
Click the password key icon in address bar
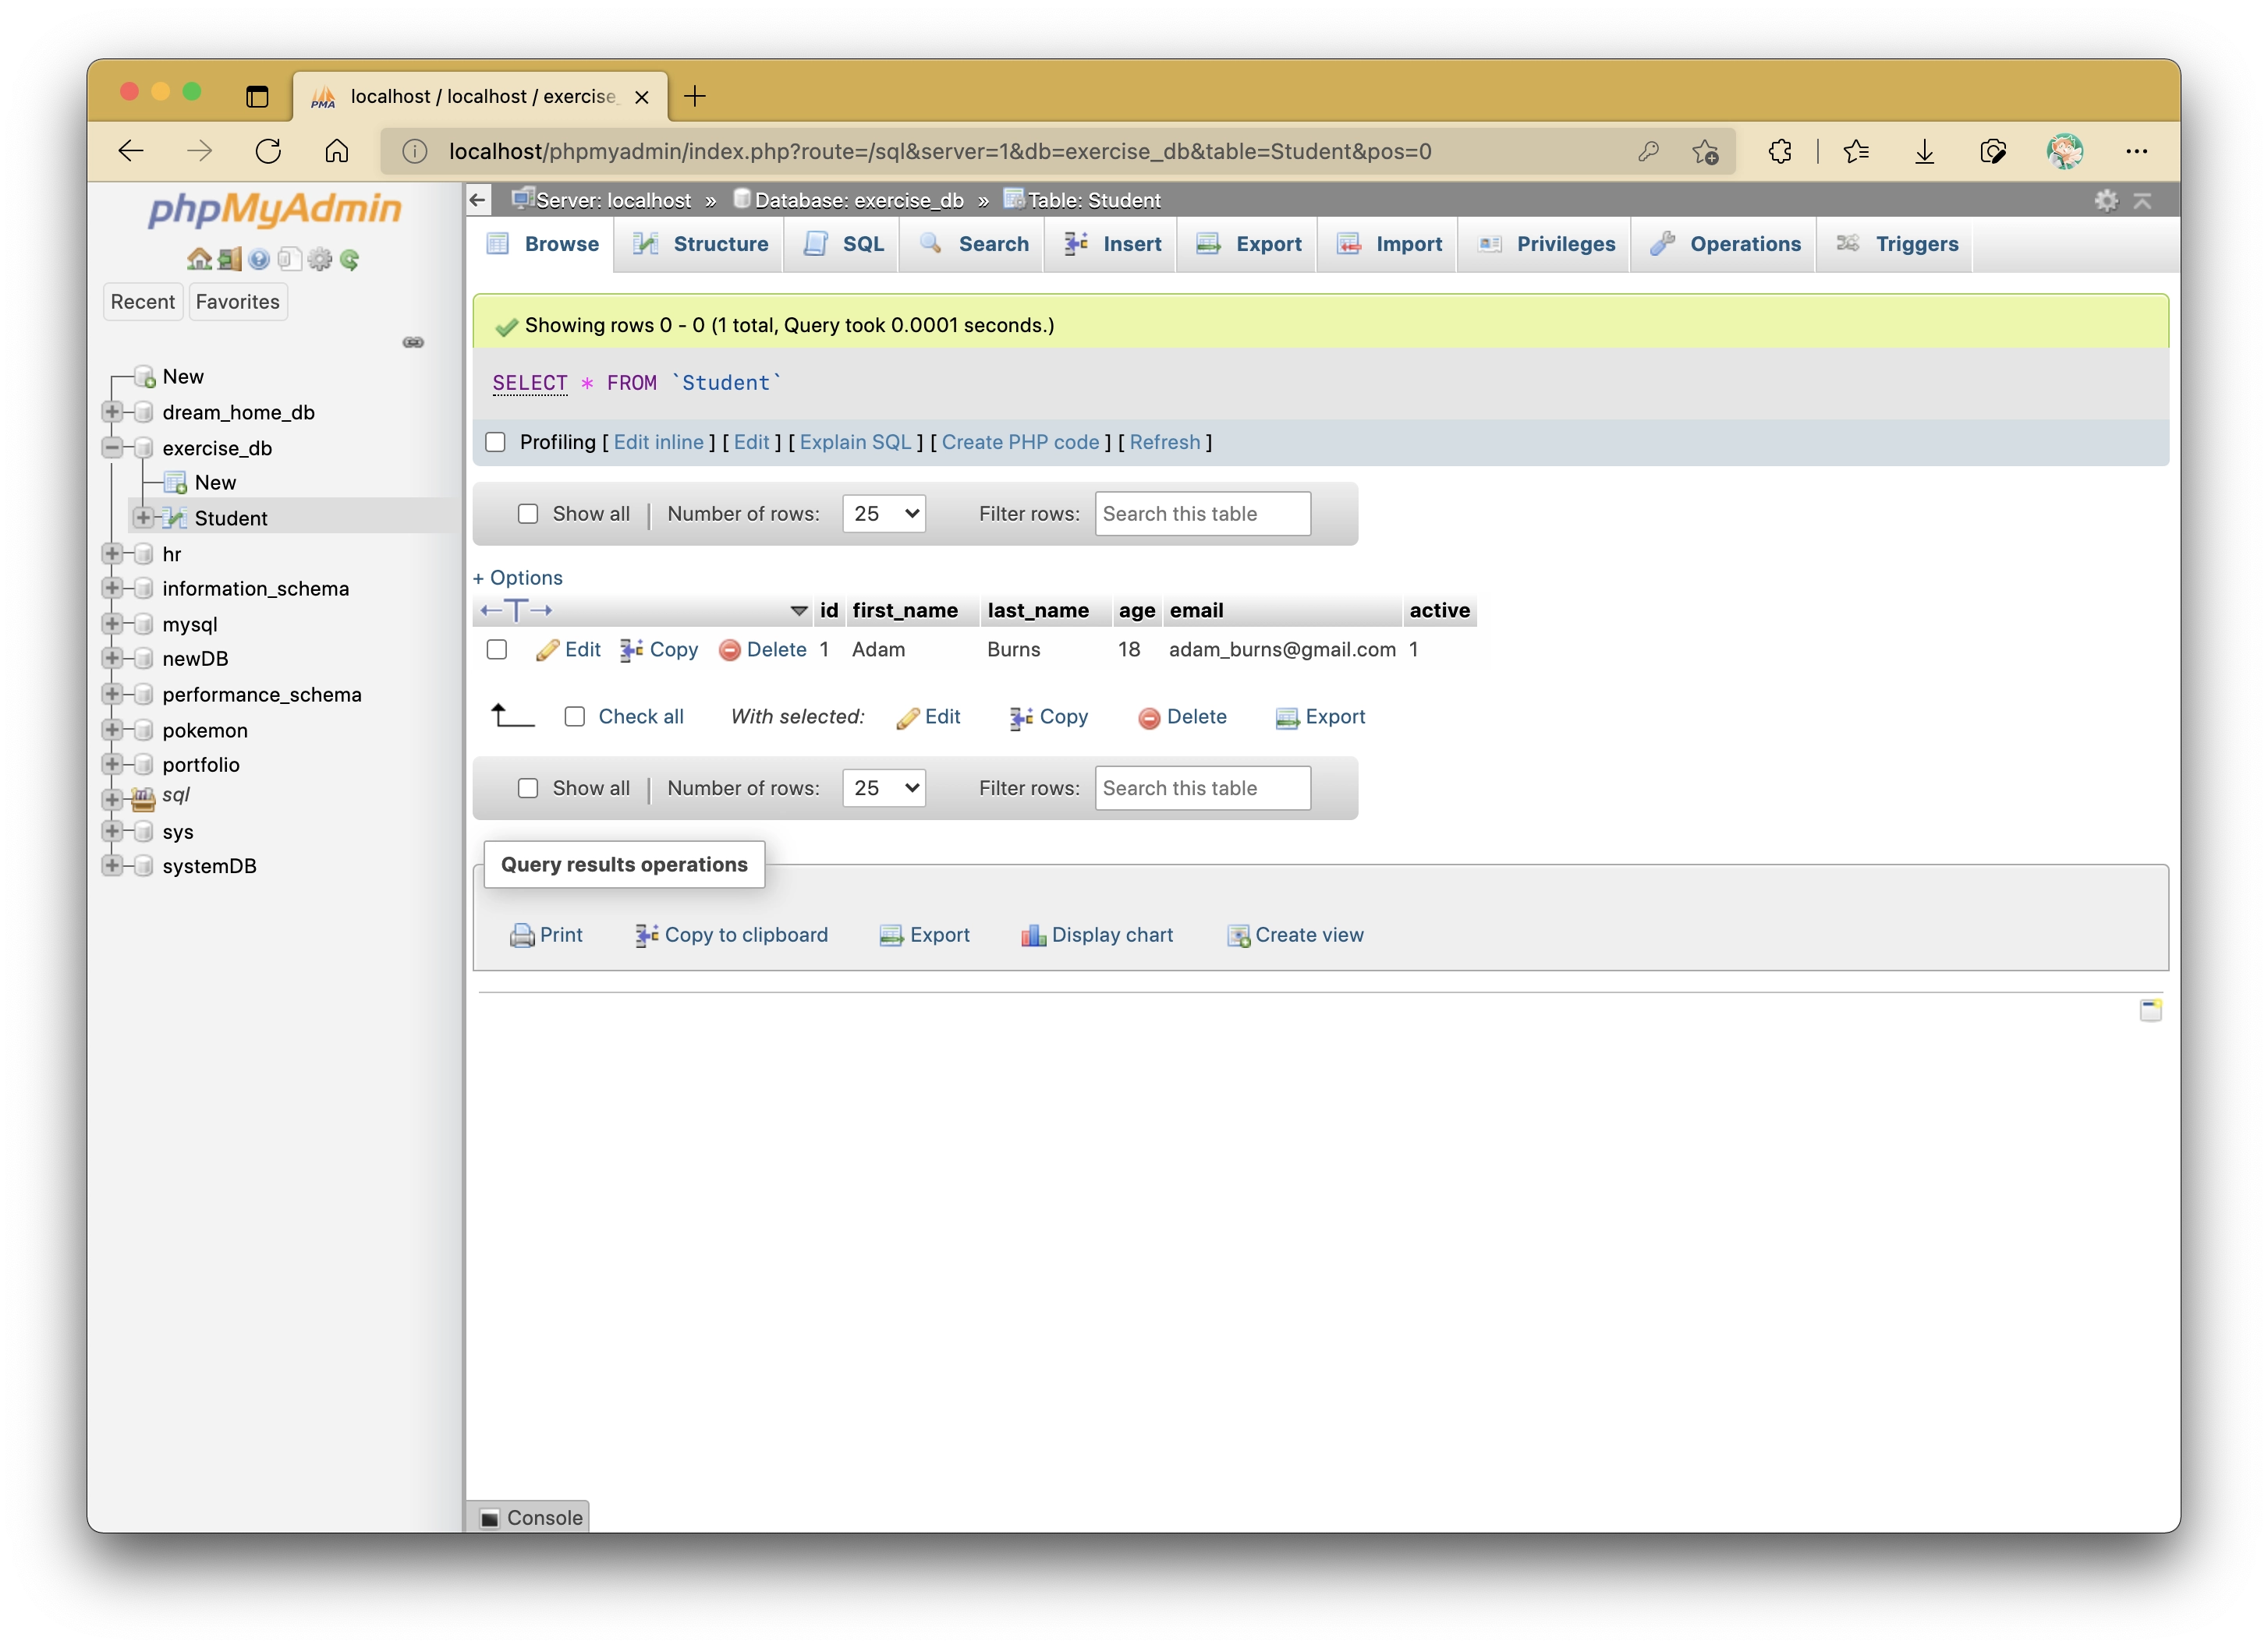pyautogui.click(x=1648, y=151)
